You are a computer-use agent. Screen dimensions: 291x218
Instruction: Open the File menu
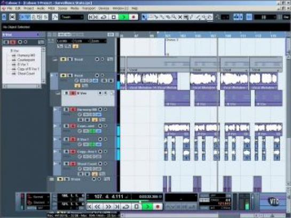point(10,9)
